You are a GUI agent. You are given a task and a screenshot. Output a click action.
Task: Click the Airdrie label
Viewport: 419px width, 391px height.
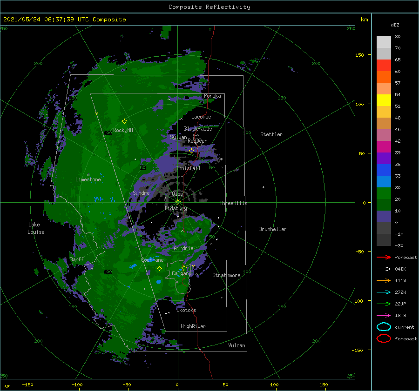(183, 248)
